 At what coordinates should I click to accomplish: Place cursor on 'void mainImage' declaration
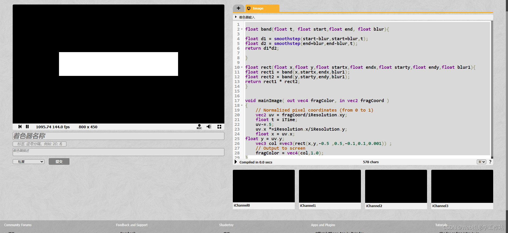(317, 101)
